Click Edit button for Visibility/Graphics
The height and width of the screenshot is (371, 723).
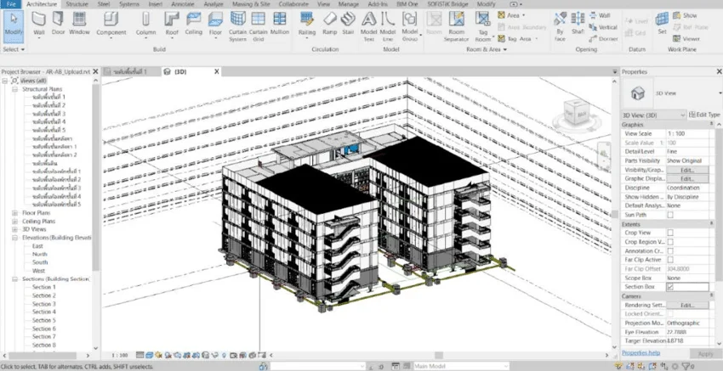point(687,170)
